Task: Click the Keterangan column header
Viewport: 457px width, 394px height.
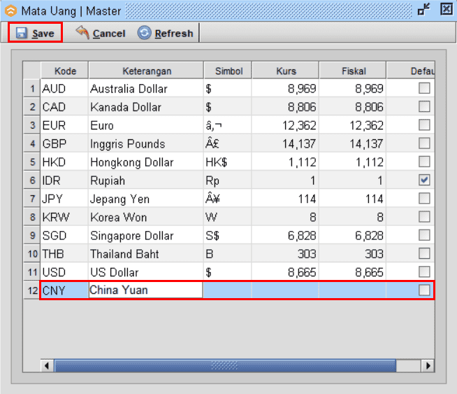Action: pyautogui.click(x=146, y=71)
